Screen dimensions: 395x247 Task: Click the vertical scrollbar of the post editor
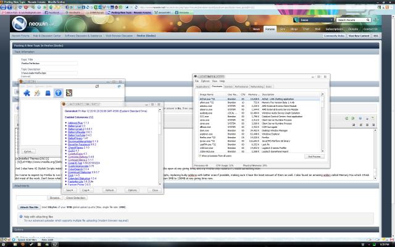(x=375, y=154)
